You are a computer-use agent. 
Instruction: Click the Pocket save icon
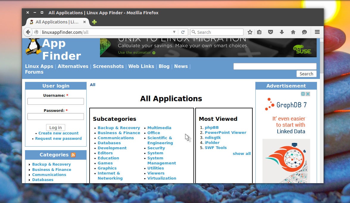click(271, 32)
